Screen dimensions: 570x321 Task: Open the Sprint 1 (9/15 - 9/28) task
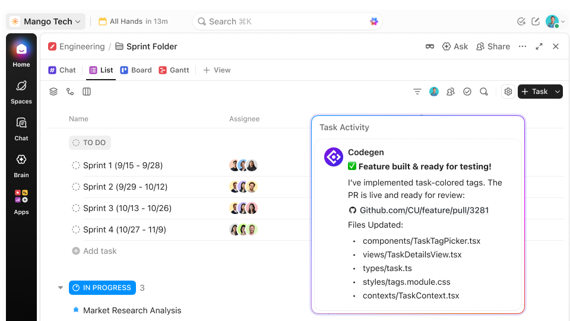pos(123,166)
